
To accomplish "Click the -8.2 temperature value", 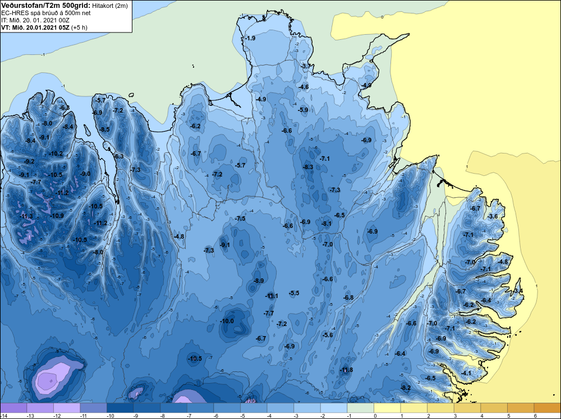I will click(406, 388).
